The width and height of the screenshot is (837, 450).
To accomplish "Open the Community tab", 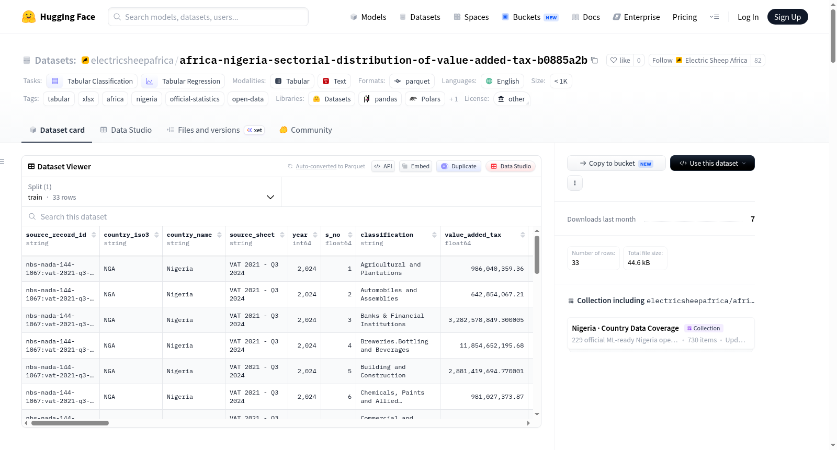I will (306, 130).
